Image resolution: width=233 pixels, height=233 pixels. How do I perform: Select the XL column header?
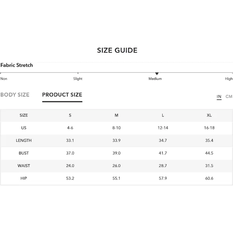coord(209,115)
